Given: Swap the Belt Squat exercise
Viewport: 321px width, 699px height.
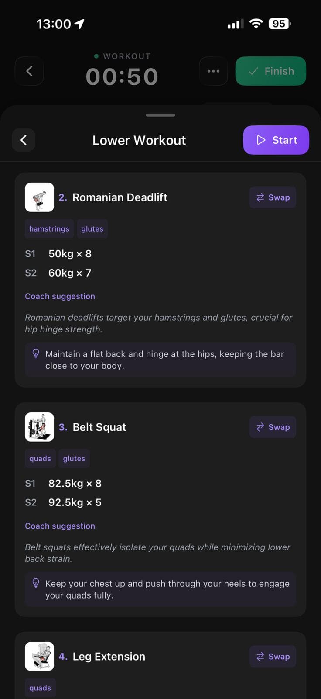Looking at the screenshot, I should 273,427.
